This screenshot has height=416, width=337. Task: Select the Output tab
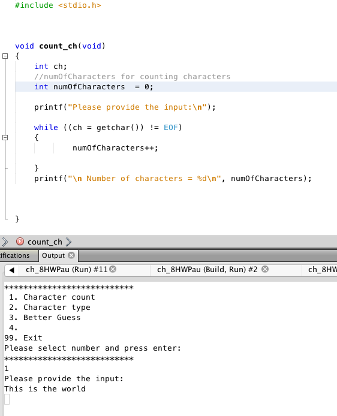53,255
